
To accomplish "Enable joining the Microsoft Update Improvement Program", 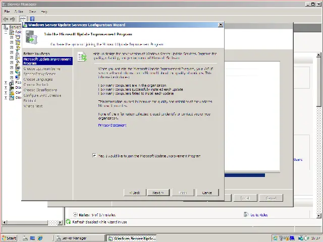I will pyautogui.click(x=94, y=155).
